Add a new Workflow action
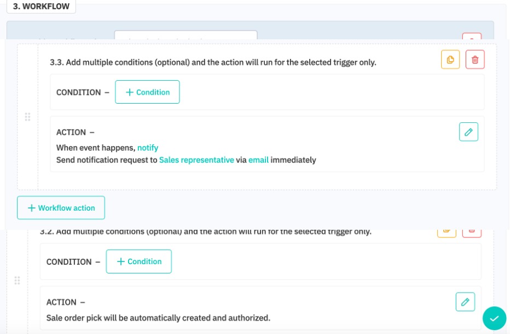 61,208
